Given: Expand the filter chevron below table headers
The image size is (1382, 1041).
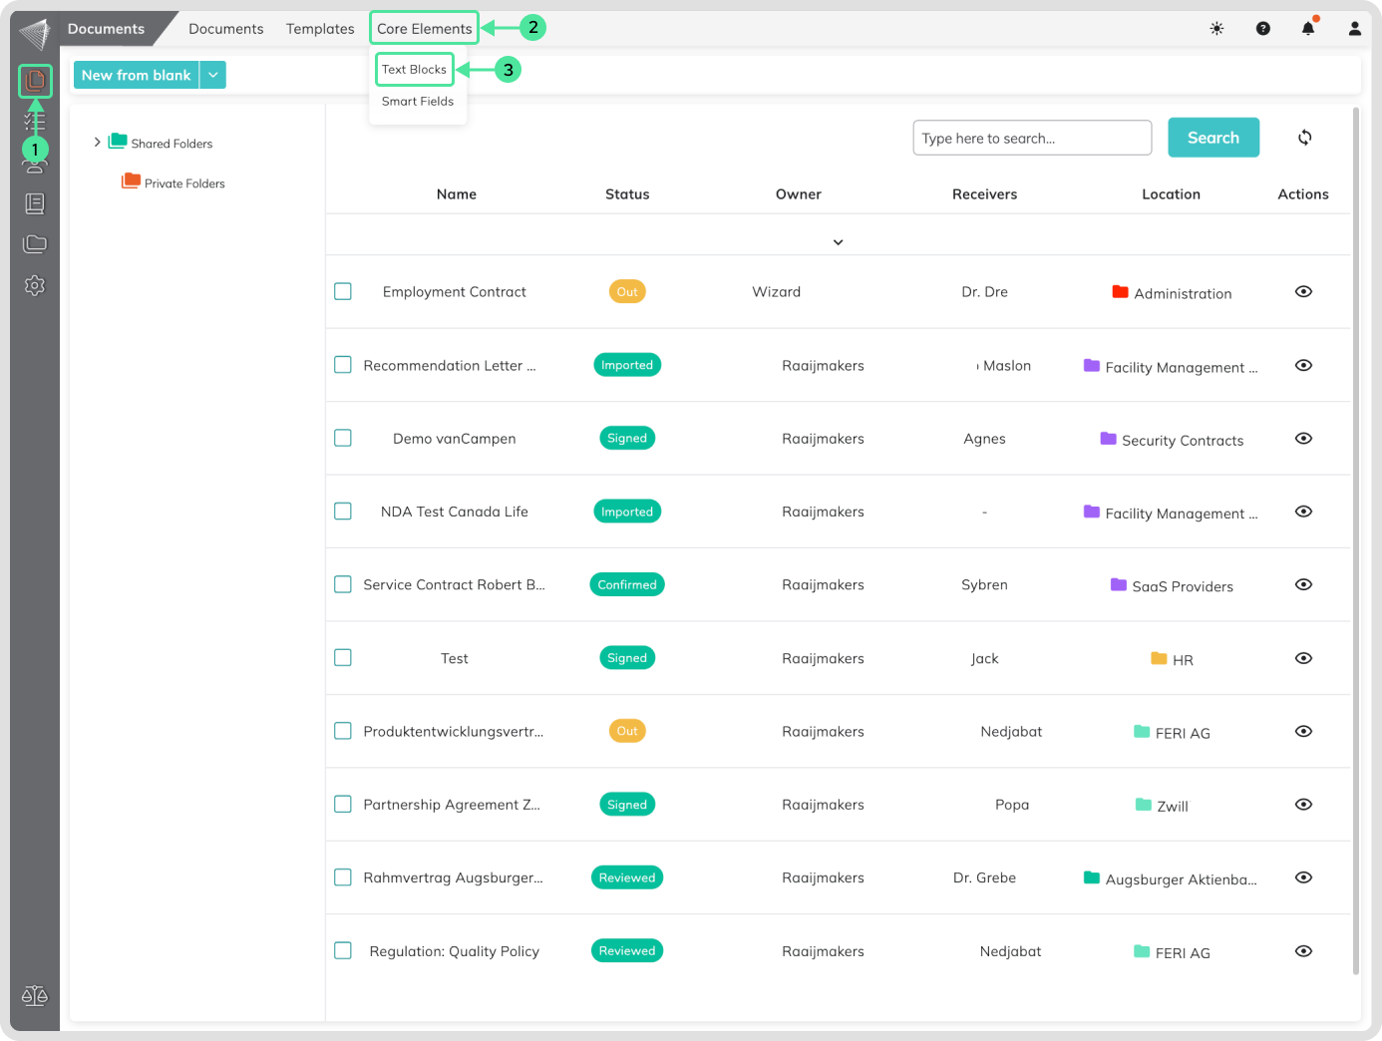Looking at the screenshot, I should (838, 242).
